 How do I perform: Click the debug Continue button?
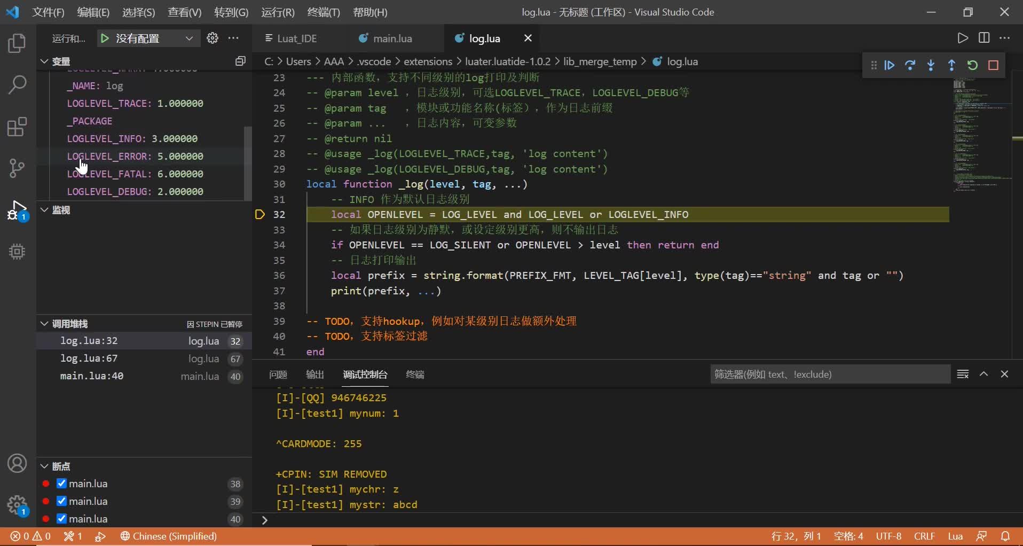click(890, 65)
